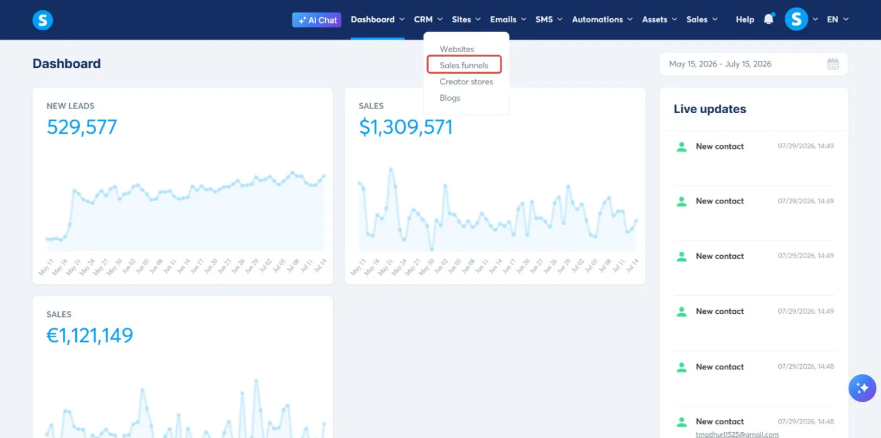Viewport: 881px width, 438px height.
Task: Click the tmadhuri1525@gmail.com email link
Action: 737,434
